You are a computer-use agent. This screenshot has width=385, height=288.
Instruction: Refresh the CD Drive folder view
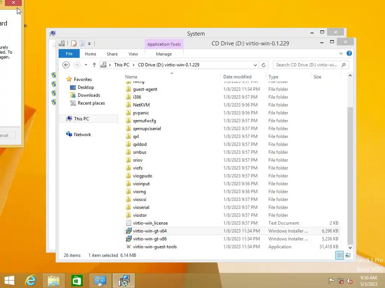click(264, 65)
